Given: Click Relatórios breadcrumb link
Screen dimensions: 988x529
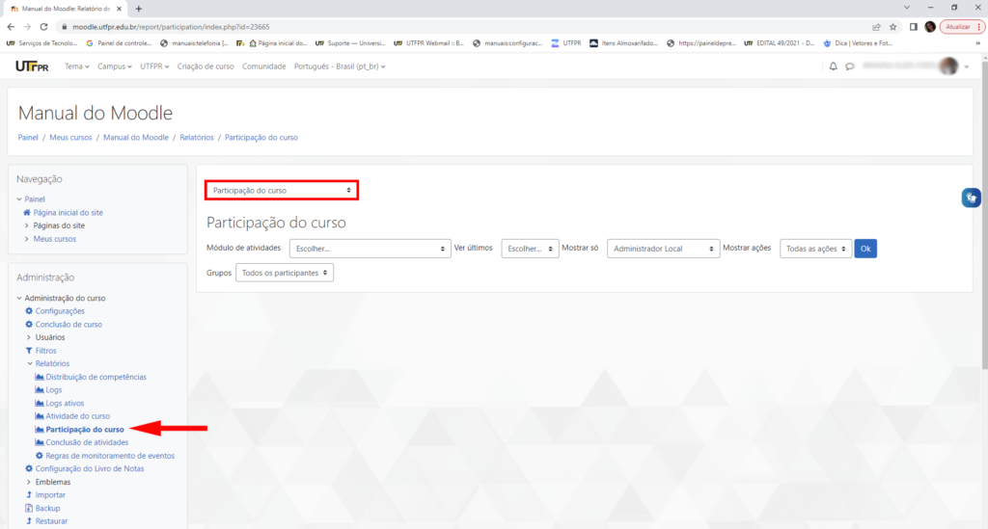Looking at the screenshot, I should (197, 137).
